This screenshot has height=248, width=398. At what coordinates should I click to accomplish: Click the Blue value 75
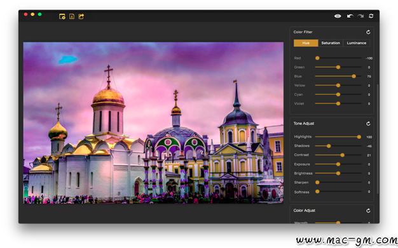(x=369, y=77)
